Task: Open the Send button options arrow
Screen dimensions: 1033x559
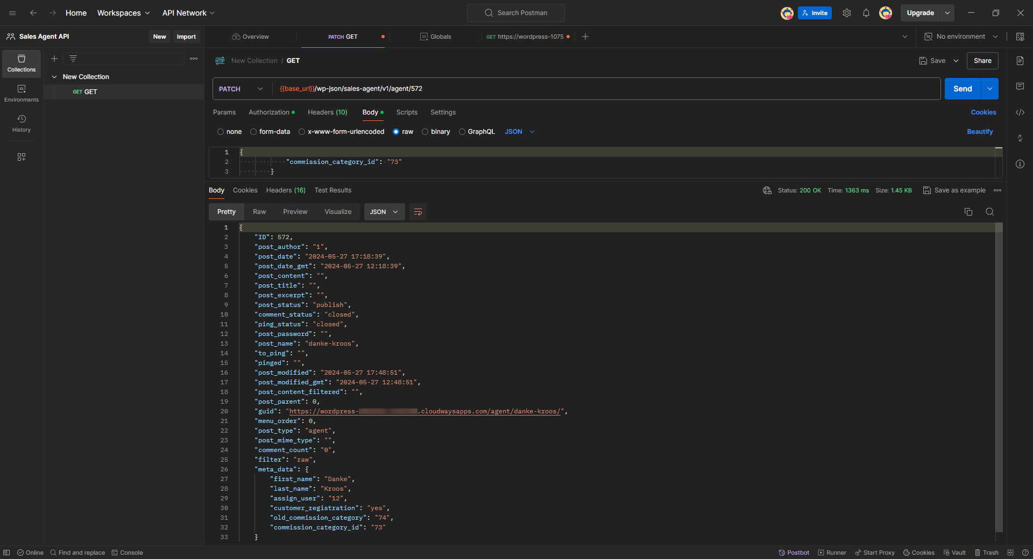Action: pyautogui.click(x=990, y=89)
